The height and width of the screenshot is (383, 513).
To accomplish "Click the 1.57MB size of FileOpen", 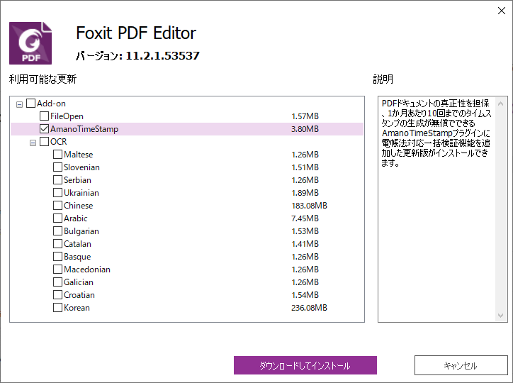I will [x=305, y=116].
